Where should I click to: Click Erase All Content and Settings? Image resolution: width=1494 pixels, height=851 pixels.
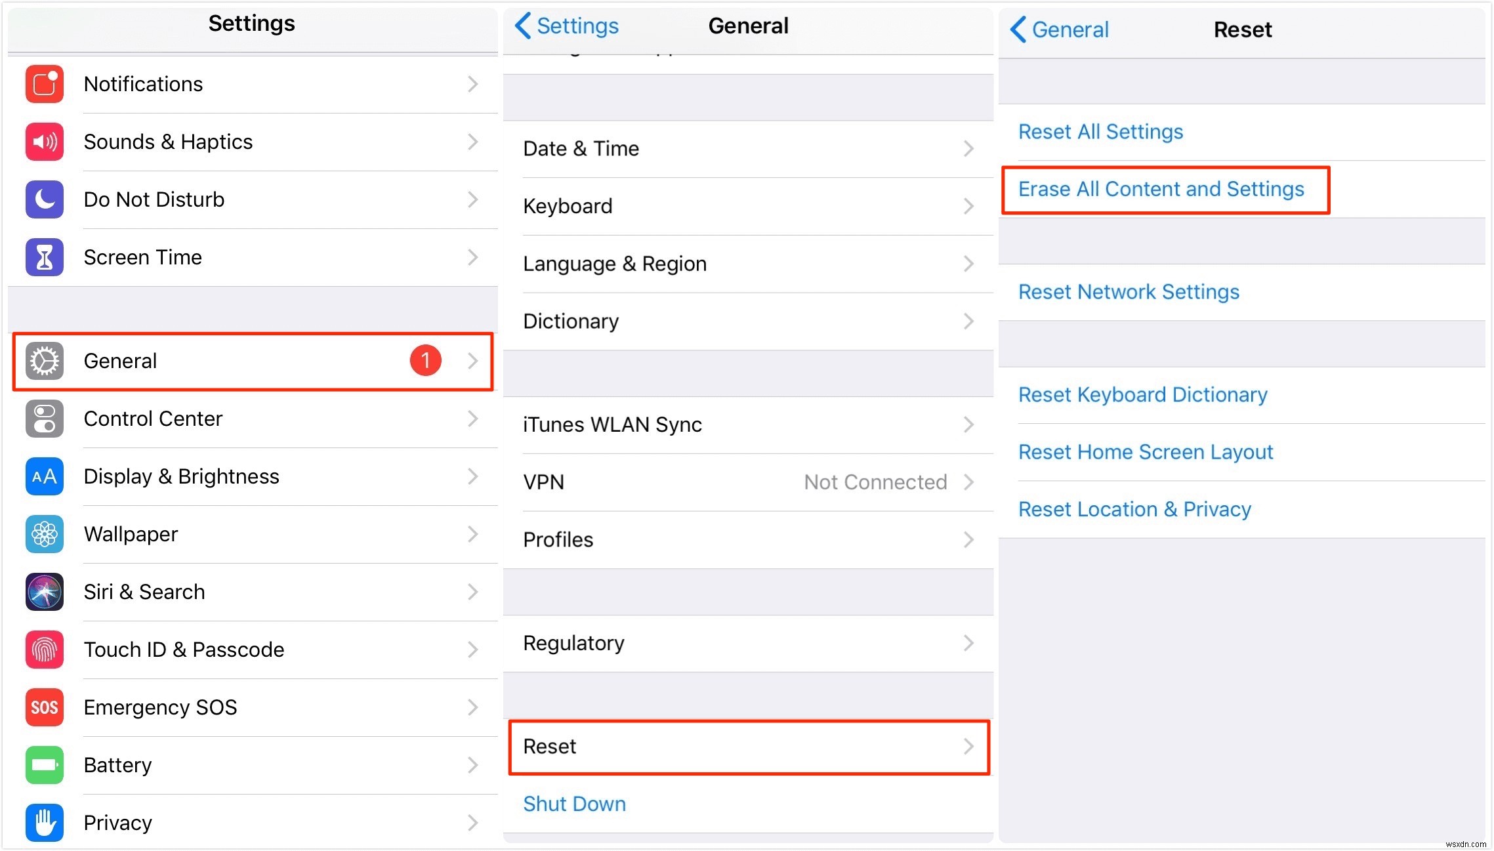pos(1163,190)
